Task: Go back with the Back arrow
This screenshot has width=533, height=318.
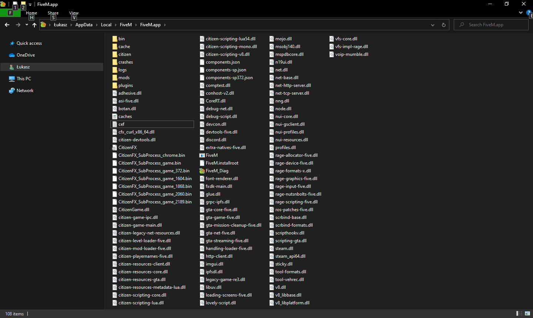Action: (x=7, y=25)
